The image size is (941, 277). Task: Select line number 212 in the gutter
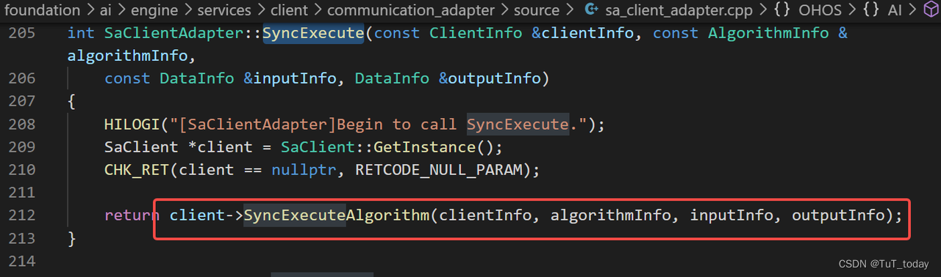[21, 215]
